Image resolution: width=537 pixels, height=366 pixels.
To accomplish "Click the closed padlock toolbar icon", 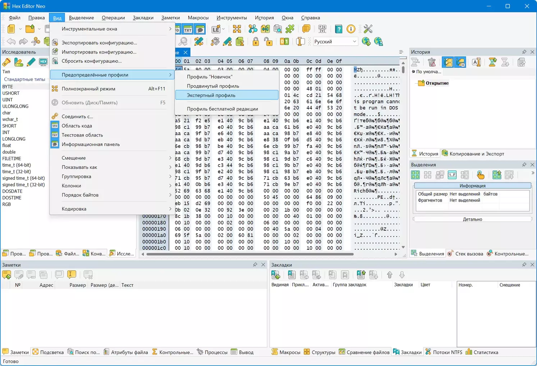I will (x=256, y=42).
